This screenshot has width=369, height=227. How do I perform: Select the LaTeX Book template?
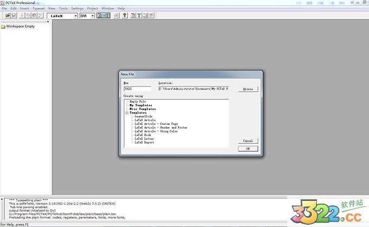coord(143,135)
